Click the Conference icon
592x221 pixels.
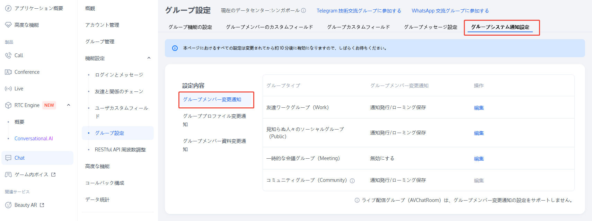pyautogui.click(x=8, y=72)
